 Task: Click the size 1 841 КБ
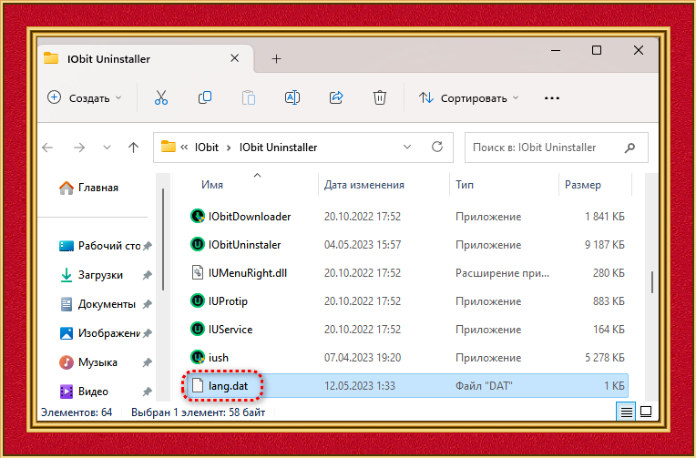coord(605,217)
